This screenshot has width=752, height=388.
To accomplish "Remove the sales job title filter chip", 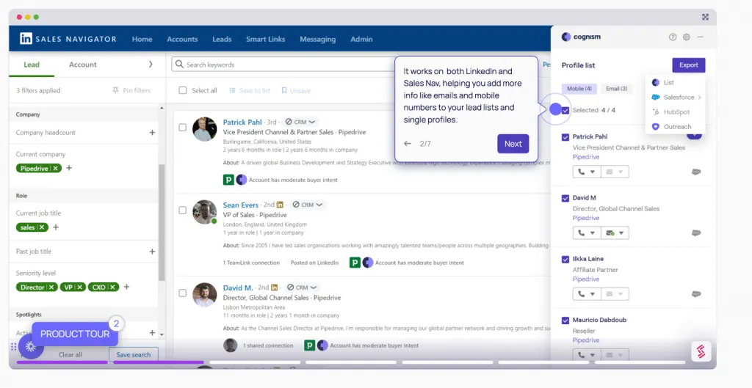I will click(x=42, y=227).
